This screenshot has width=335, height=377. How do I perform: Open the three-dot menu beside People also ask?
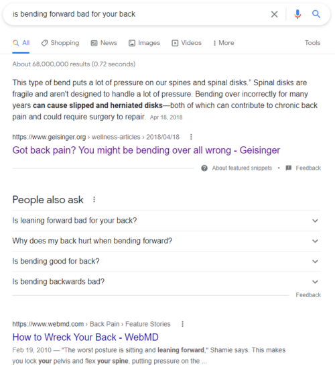click(x=94, y=199)
